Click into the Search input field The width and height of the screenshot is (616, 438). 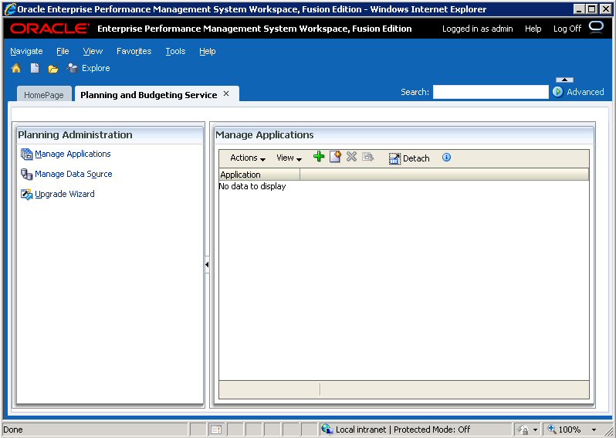[491, 92]
